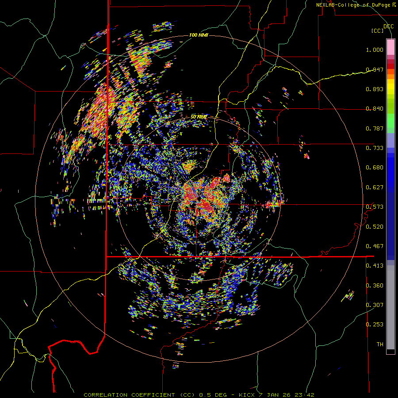The height and width of the screenshot is (398, 398).
Task: Click the KICX station identifier
Action: coord(247,395)
